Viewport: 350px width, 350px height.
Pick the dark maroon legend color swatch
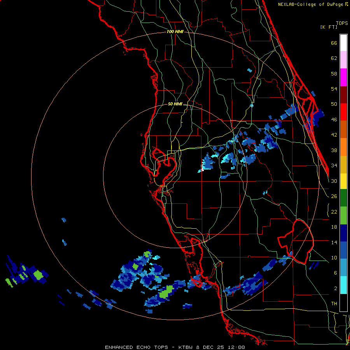pyautogui.click(x=343, y=95)
